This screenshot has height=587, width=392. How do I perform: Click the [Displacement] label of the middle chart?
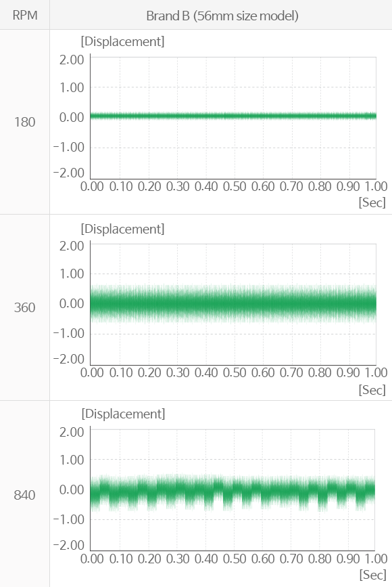coord(122,229)
